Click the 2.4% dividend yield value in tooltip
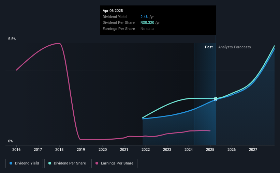Viewport: 280px width, 173px height. coord(144,17)
